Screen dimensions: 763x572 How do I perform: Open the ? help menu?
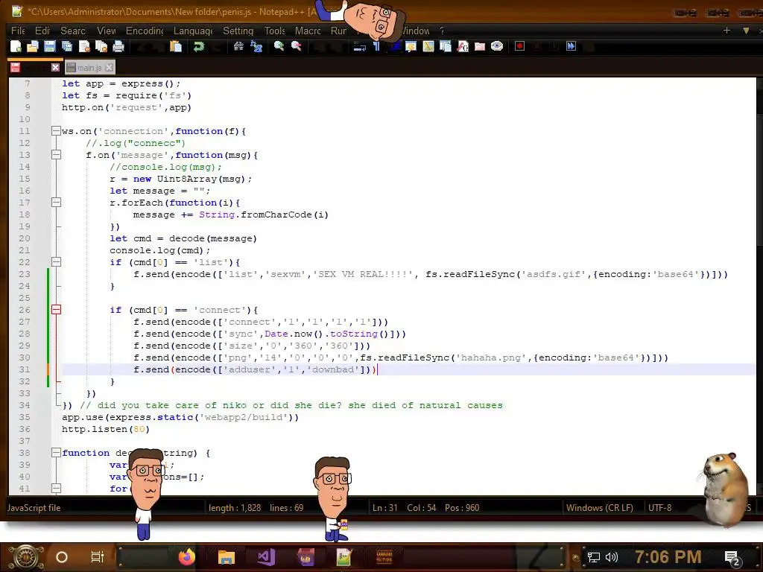pyautogui.click(x=442, y=31)
